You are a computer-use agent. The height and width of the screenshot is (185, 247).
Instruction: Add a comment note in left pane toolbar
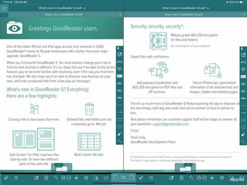pos(120,69)
